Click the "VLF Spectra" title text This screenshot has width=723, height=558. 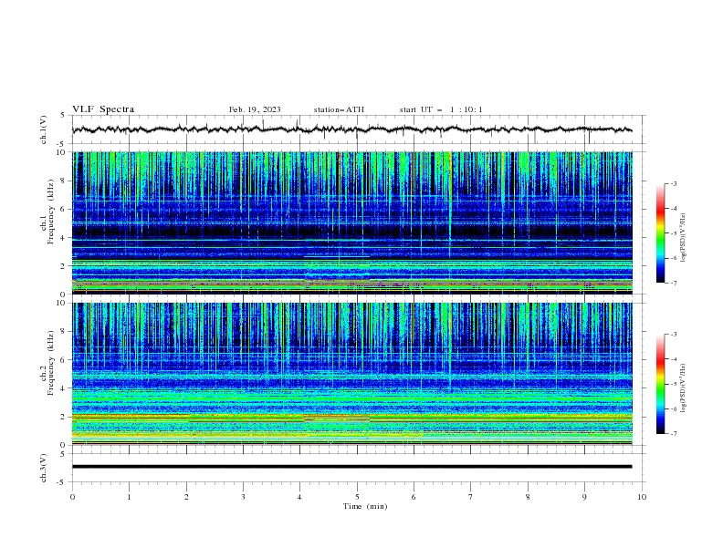tap(103, 109)
